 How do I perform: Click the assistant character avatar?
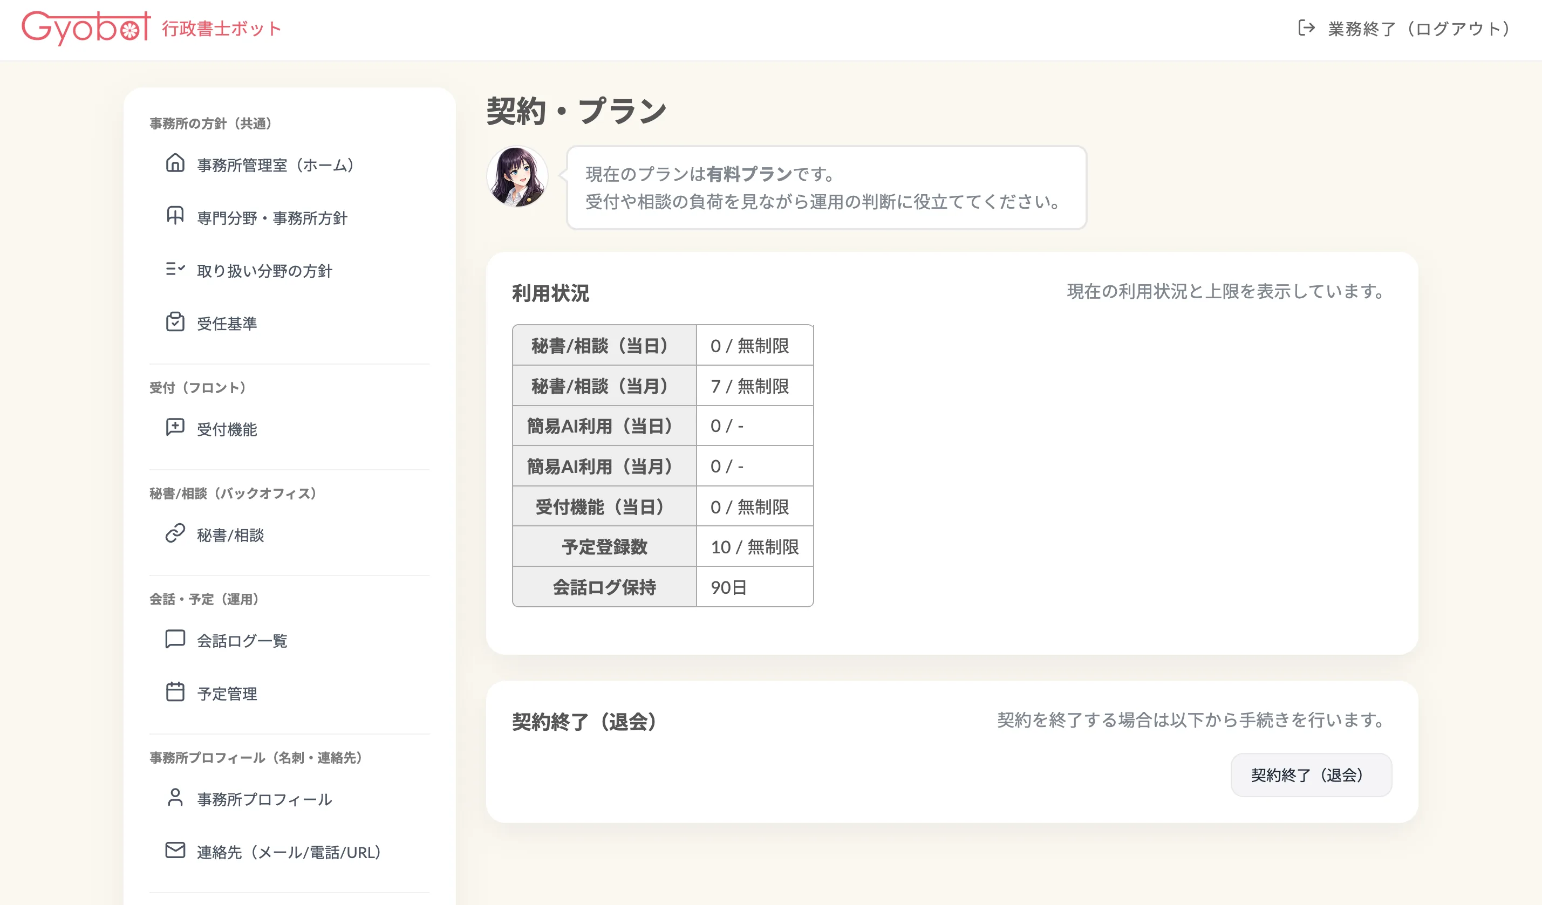(517, 177)
